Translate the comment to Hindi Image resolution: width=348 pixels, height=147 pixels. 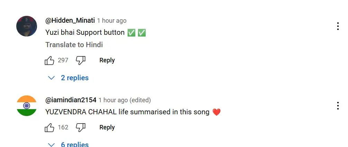(74, 45)
